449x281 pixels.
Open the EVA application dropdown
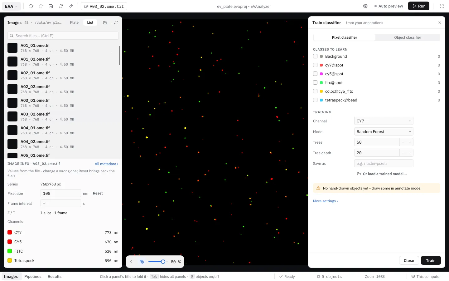click(12, 6)
